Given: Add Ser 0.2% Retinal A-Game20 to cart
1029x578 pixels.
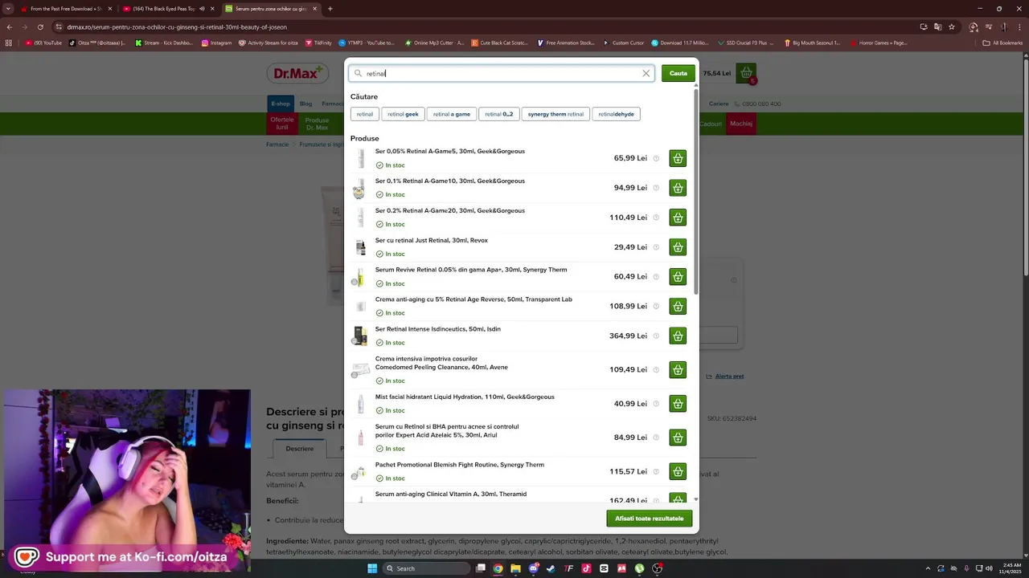Looking at the screenshot, I should [x=678, y=218].
